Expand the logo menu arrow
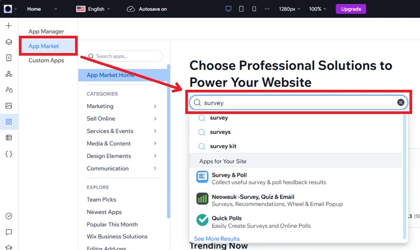The height and width of the screenshot is (250, 420). click(16, 9)
